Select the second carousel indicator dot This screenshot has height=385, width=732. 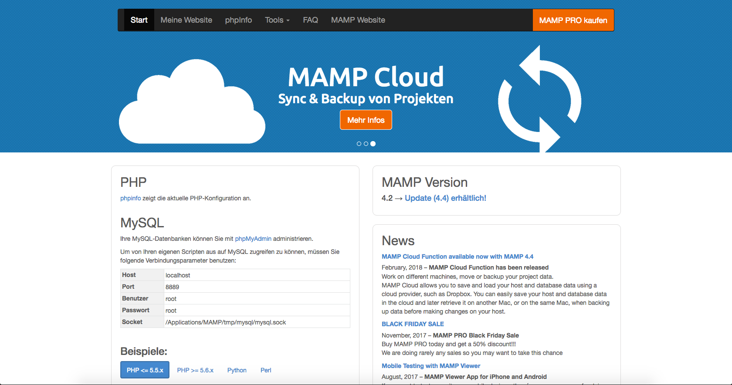point(366,144)
